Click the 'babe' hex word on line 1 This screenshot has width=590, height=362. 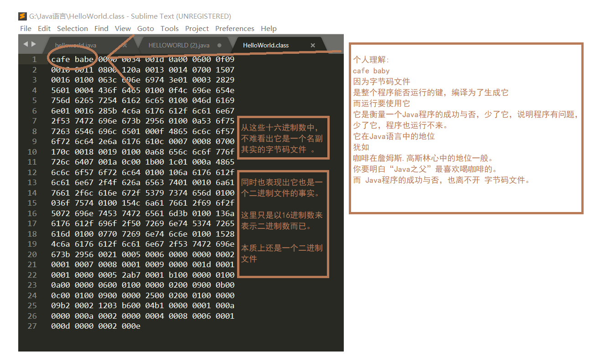click(84, 59)
